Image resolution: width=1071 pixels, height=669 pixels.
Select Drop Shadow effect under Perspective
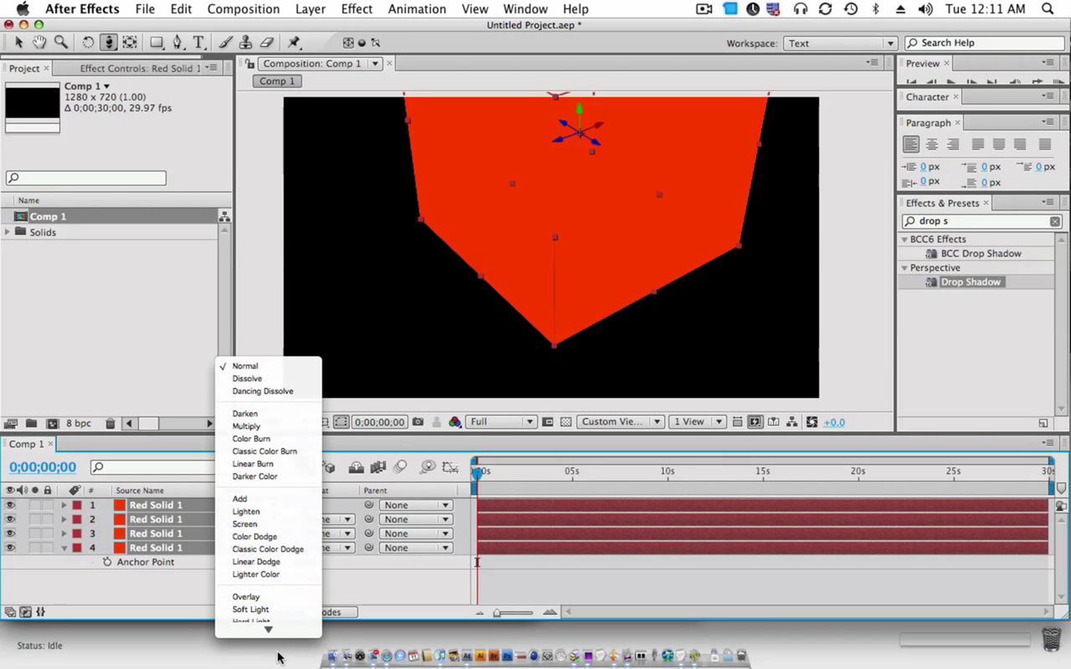pyautogui.click(x=970, y=282)
